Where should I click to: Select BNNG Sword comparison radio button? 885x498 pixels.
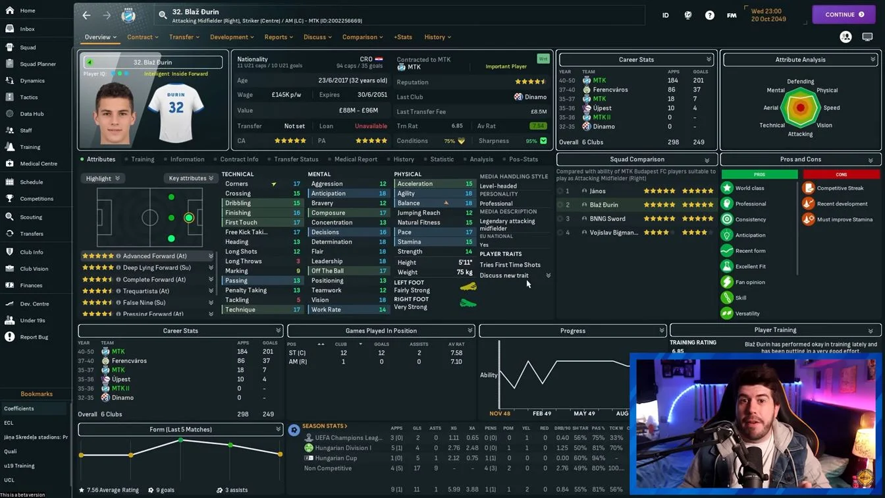[x=560, y=219]
